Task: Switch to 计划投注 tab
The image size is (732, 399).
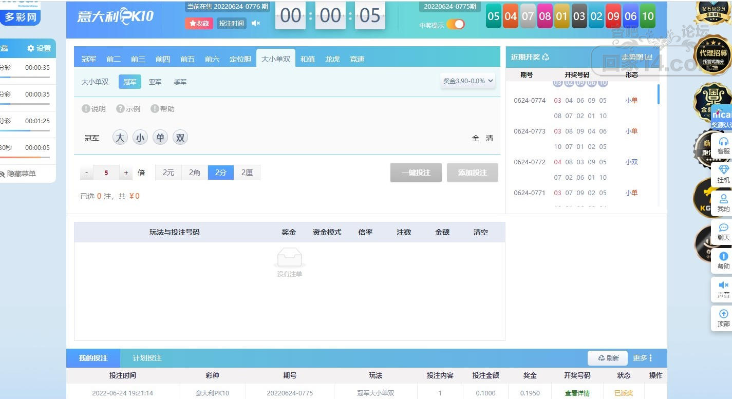Action: pos(147,358)
